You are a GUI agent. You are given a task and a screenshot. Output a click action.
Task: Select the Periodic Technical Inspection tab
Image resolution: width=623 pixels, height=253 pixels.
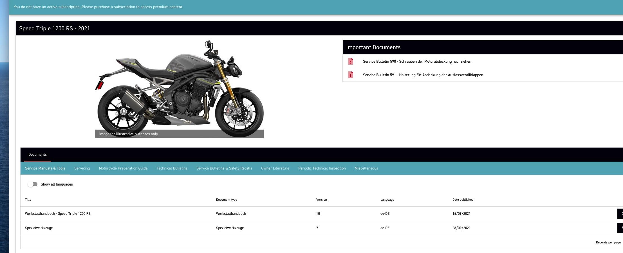pyautogui.click(x=322, y=168)
